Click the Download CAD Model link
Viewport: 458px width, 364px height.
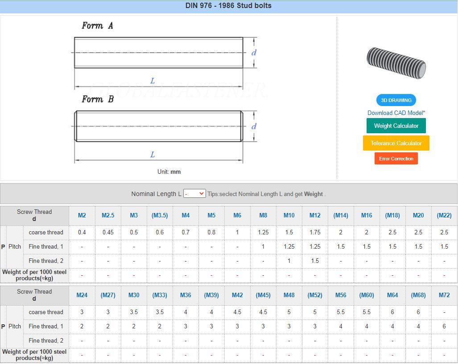pos(396,113)
